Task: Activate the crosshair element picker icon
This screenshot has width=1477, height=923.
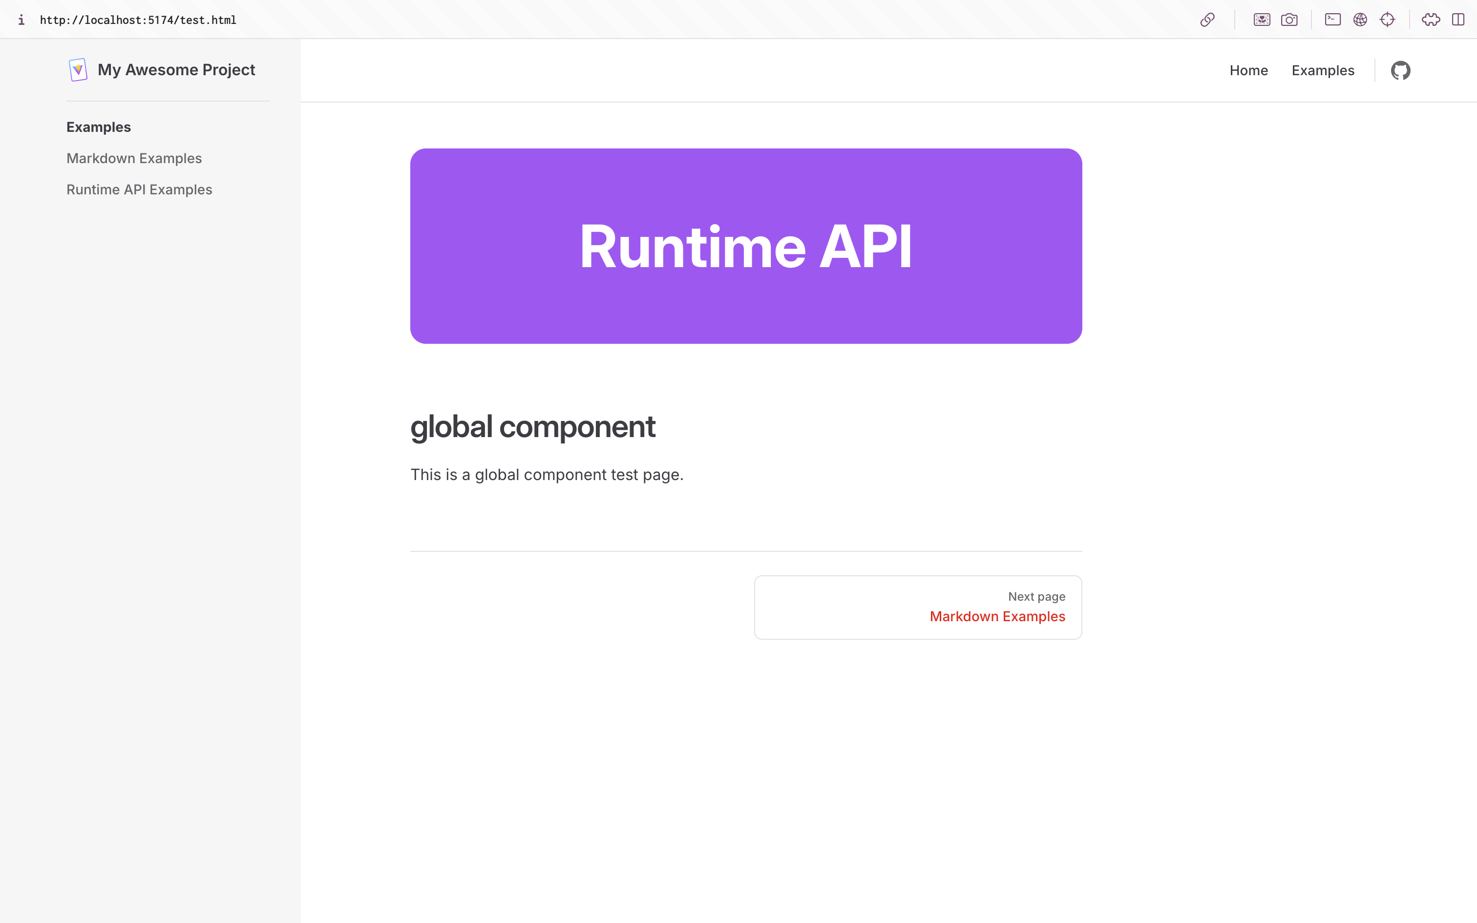Action: (x=1387, y=20)
